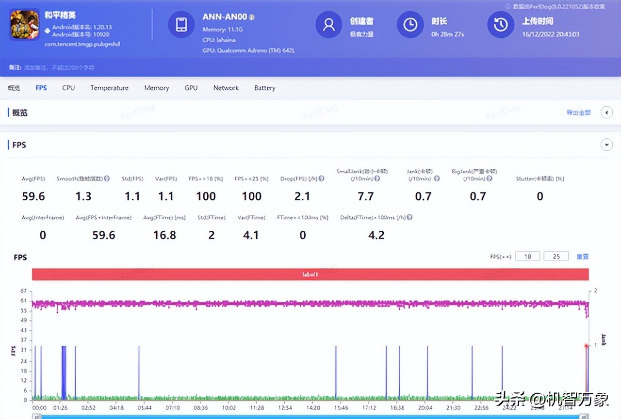Click the 导出全部 export all link
Viewport: 621px width, 419px height.
point(578,113)
